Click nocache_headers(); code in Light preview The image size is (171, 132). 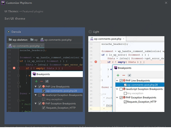tap(115, 44)
